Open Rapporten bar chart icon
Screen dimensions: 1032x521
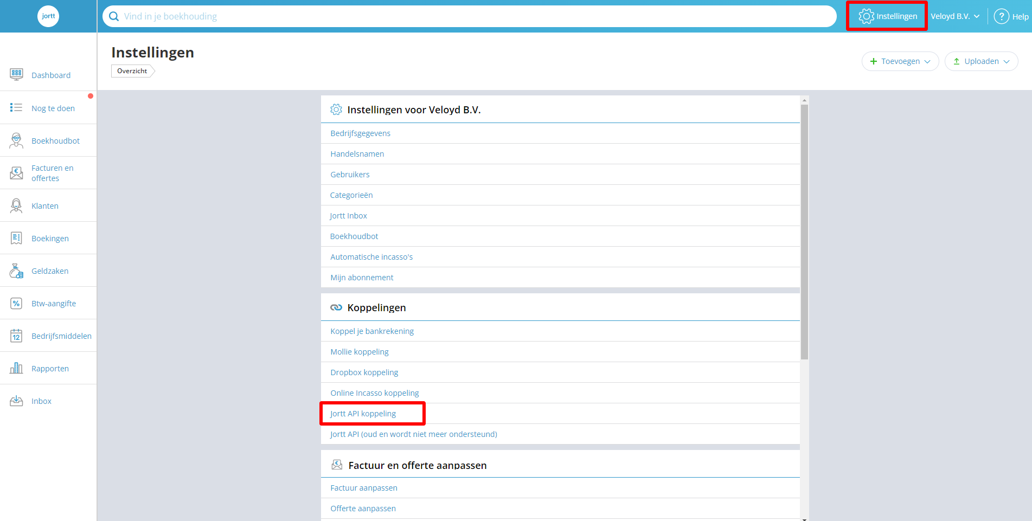[x=16, y=368]
